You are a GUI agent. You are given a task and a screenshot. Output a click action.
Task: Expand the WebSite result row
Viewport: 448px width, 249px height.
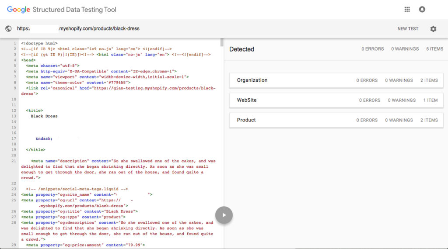pos(336,100)
